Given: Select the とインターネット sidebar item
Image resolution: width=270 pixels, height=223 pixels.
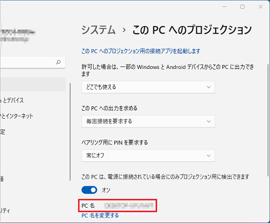Looking at the screenshot, I should [17, 116].
